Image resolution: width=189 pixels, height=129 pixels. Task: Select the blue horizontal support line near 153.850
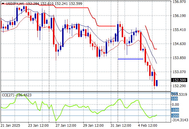[131, 59]
